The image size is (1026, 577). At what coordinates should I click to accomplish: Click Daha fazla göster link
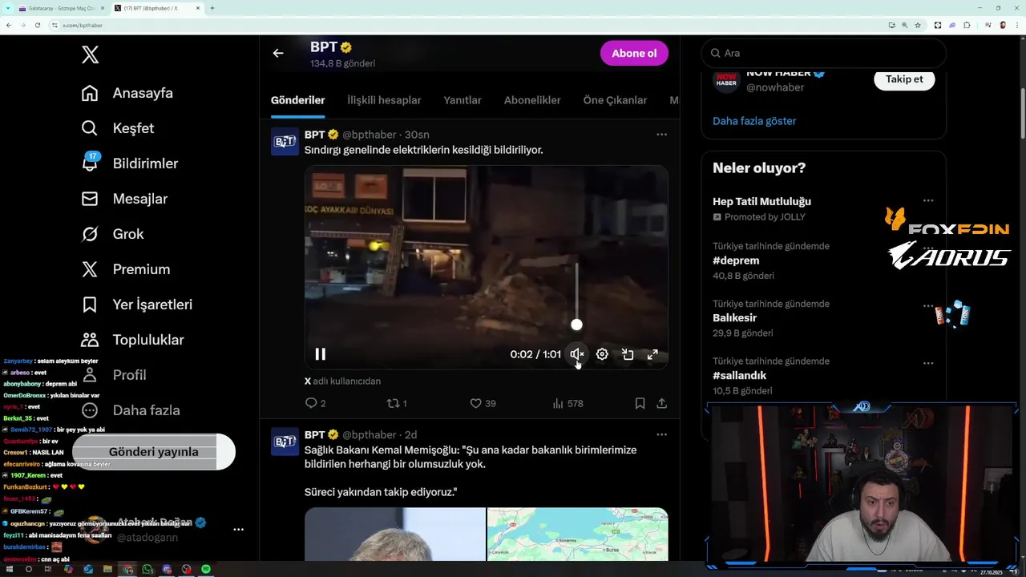coord(754,121)
